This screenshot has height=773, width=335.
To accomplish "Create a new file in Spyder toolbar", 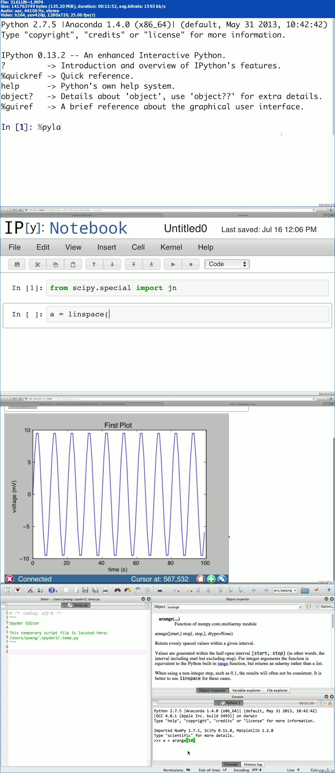I will (x=66, y=590).
